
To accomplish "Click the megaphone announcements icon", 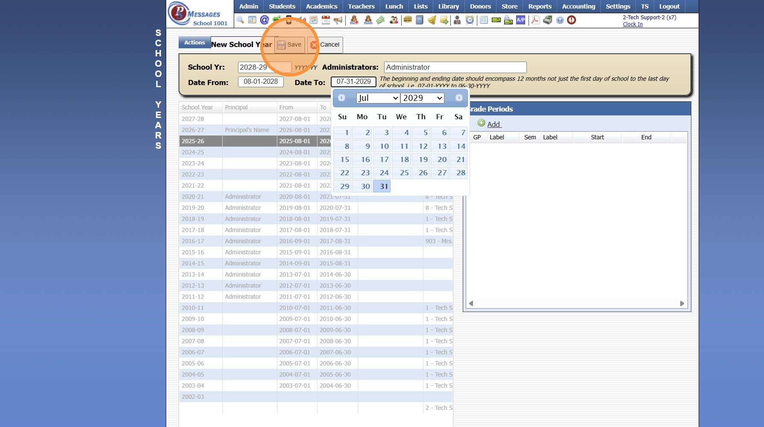I will tap(338, 20).
